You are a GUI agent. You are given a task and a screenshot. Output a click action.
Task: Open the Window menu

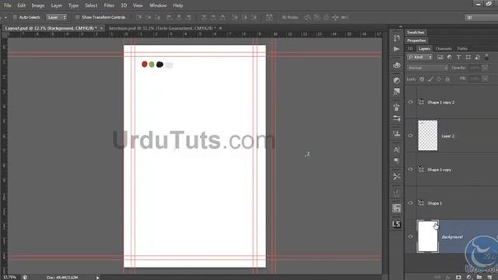tap(158, 5)
